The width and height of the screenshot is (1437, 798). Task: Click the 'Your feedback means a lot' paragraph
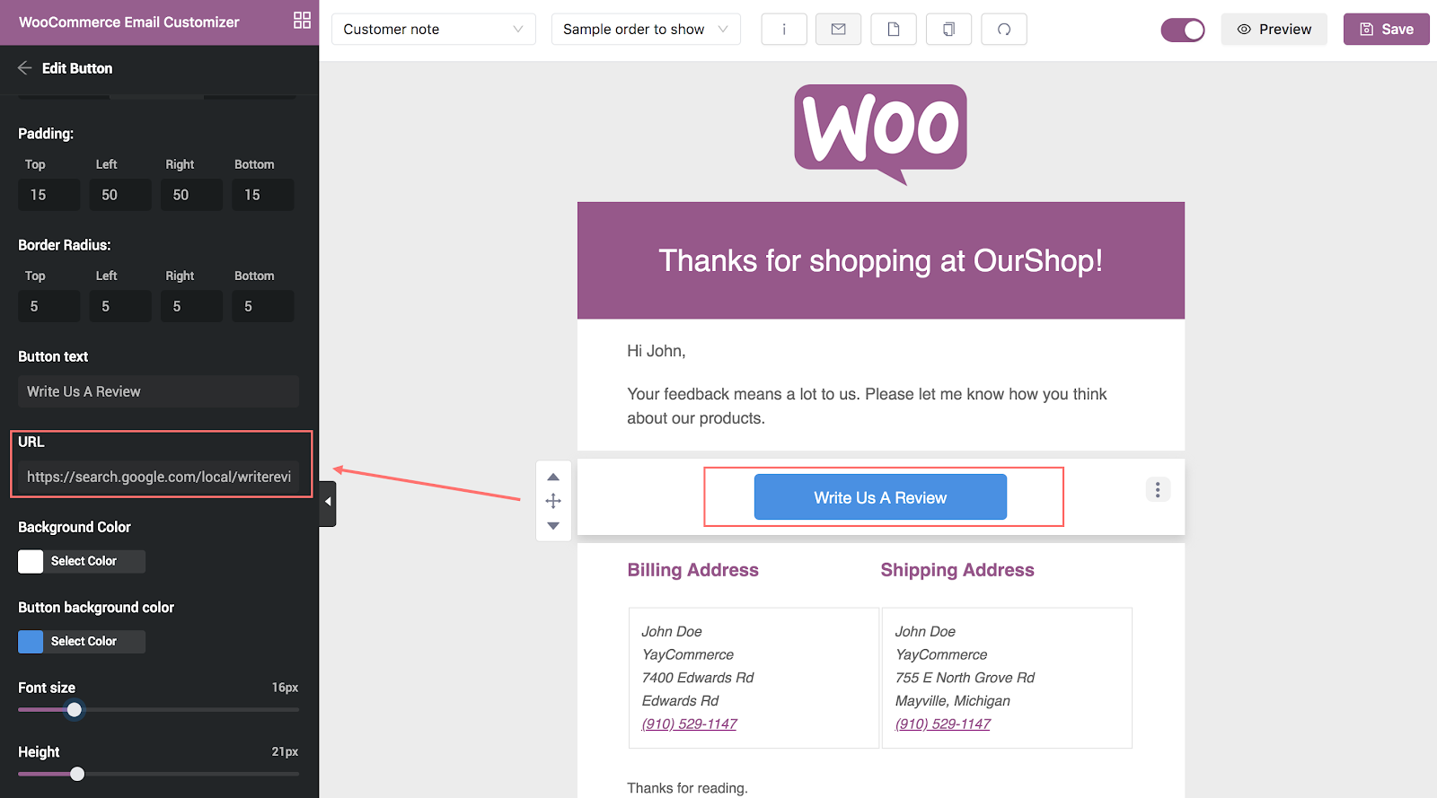tap(867, 406)
